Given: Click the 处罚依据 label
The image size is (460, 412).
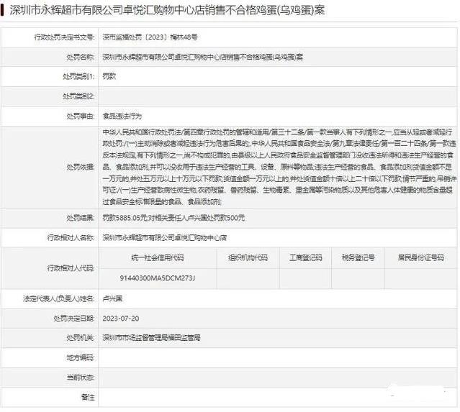Looking at the screenshot, I should point(80,167).
